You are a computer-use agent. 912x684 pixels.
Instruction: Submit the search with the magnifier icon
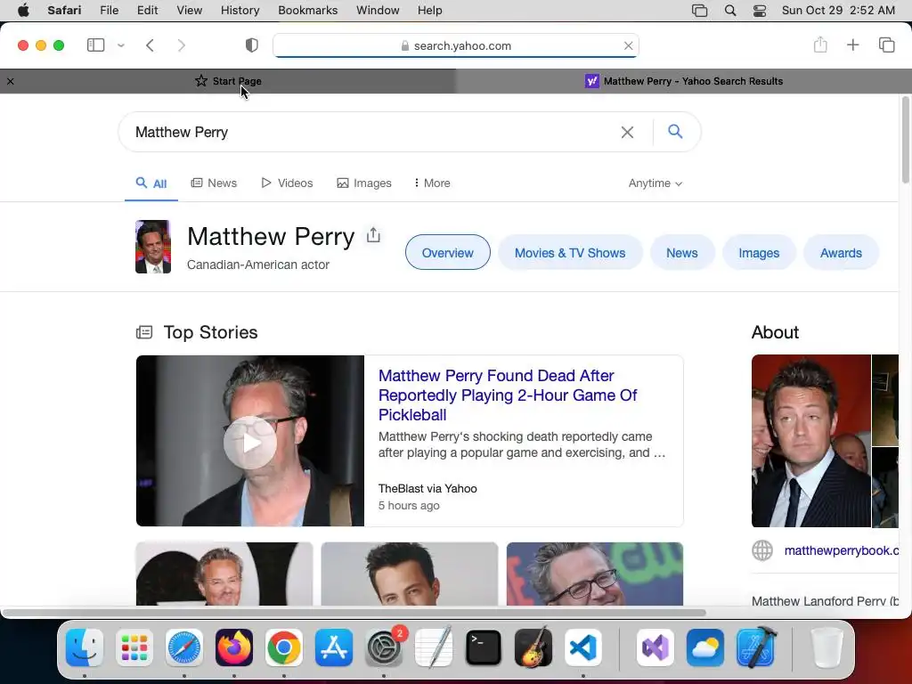[x=675, y=132]
